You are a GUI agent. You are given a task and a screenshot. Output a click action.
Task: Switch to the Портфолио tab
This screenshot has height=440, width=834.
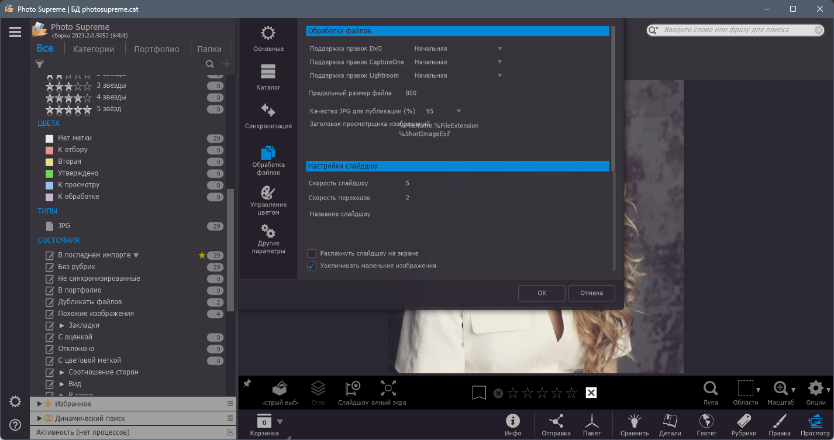pyautogui.click(x=157, y=49)
